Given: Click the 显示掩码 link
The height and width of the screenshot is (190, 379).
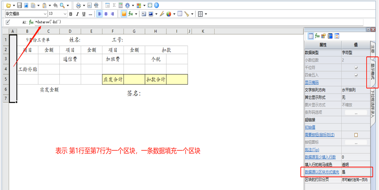Looking at the screenshot, I should pyautogui.click(x=312, y=82).
